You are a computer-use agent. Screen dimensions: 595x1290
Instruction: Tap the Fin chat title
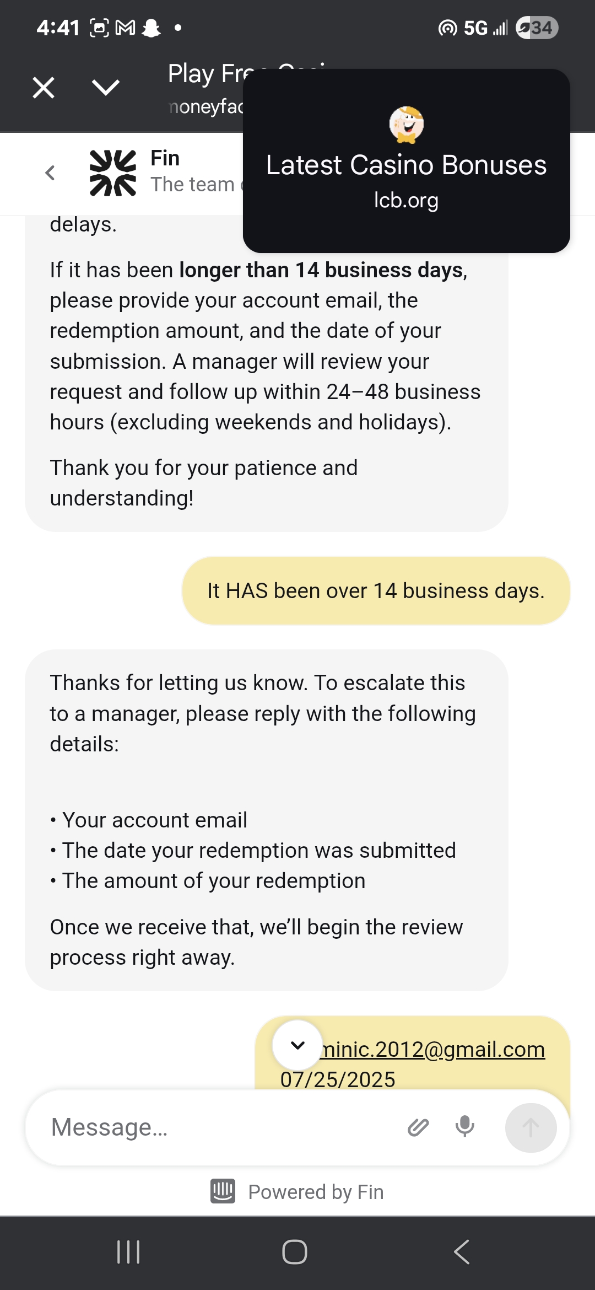pos(165,158)
